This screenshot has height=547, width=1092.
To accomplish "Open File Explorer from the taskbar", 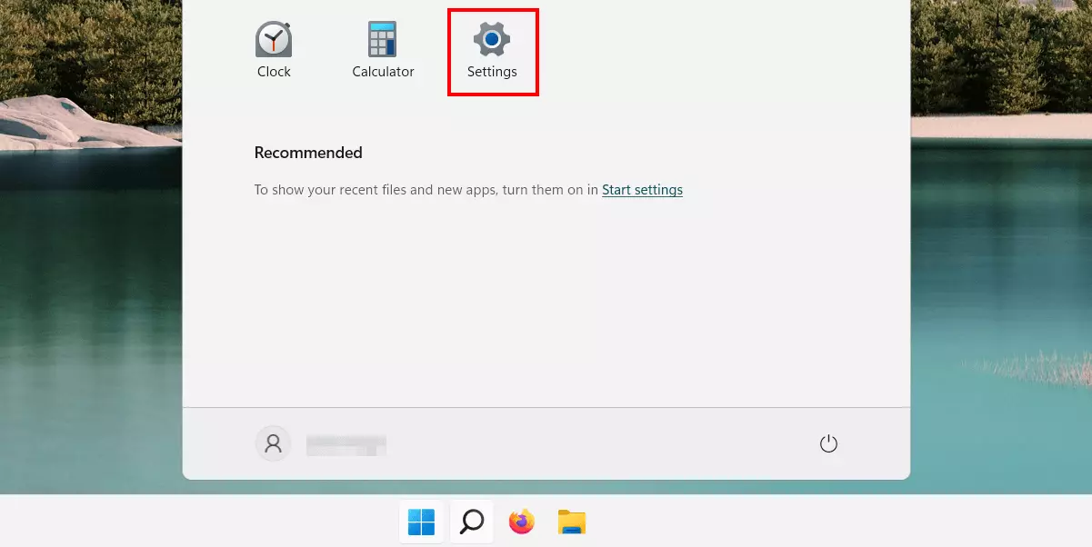I will (x=572, y=522).
